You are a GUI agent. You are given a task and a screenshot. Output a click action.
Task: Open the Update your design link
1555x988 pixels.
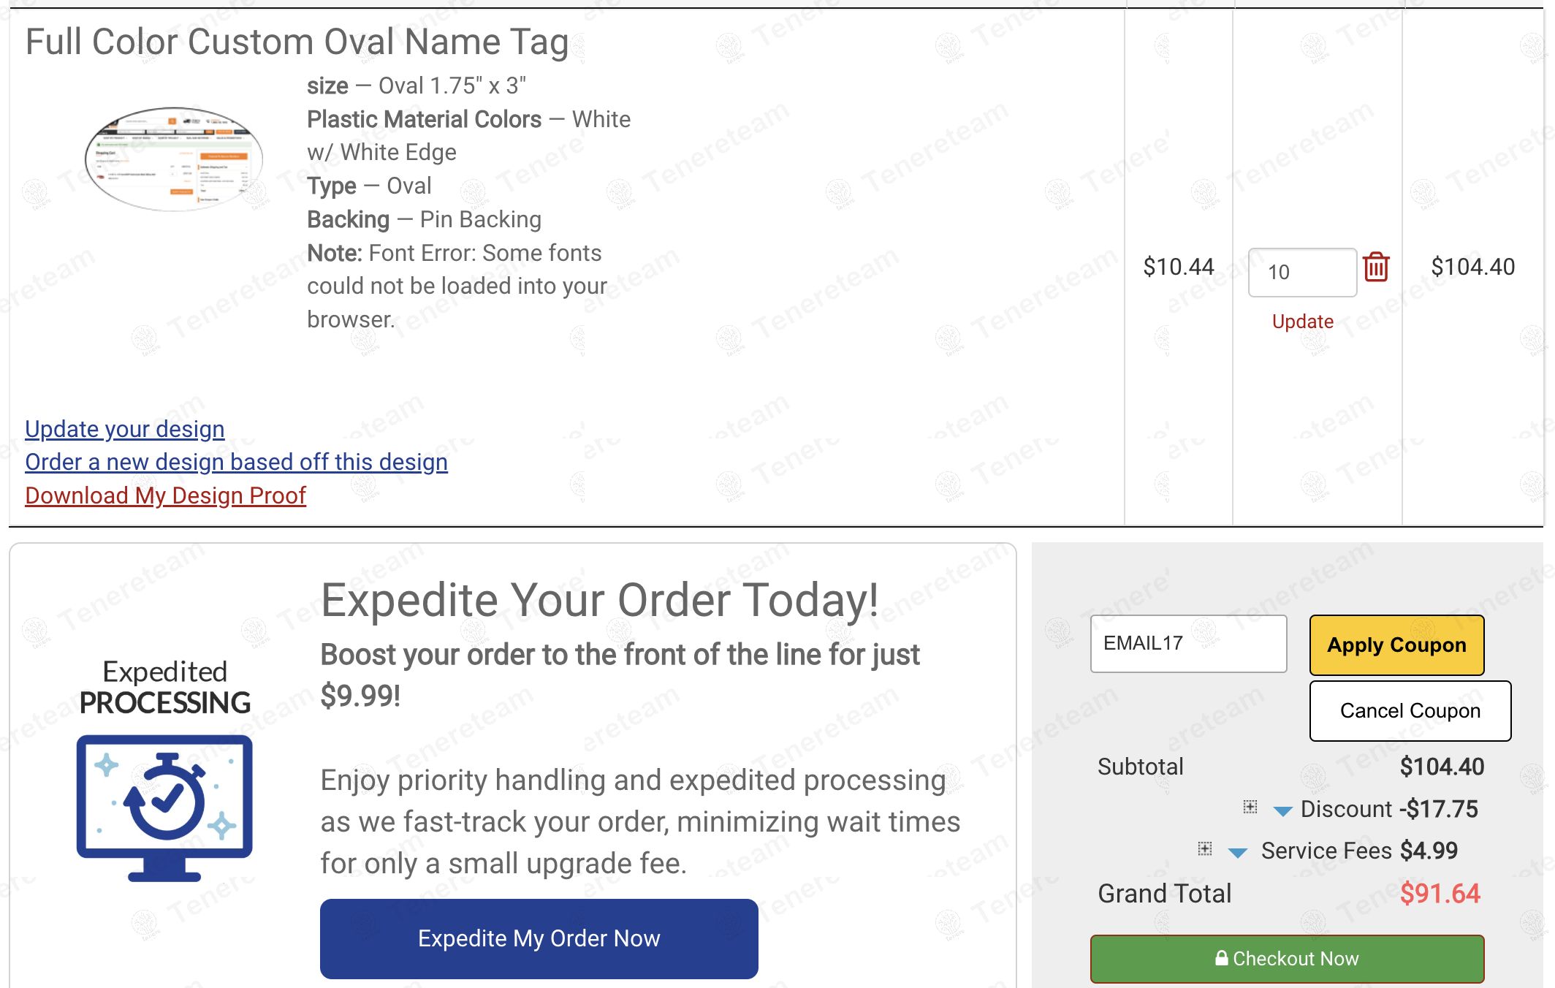[x=125, y=429]
